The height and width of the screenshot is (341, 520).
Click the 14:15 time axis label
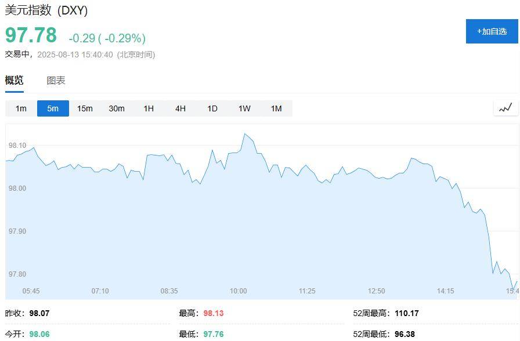click(445, 291)
